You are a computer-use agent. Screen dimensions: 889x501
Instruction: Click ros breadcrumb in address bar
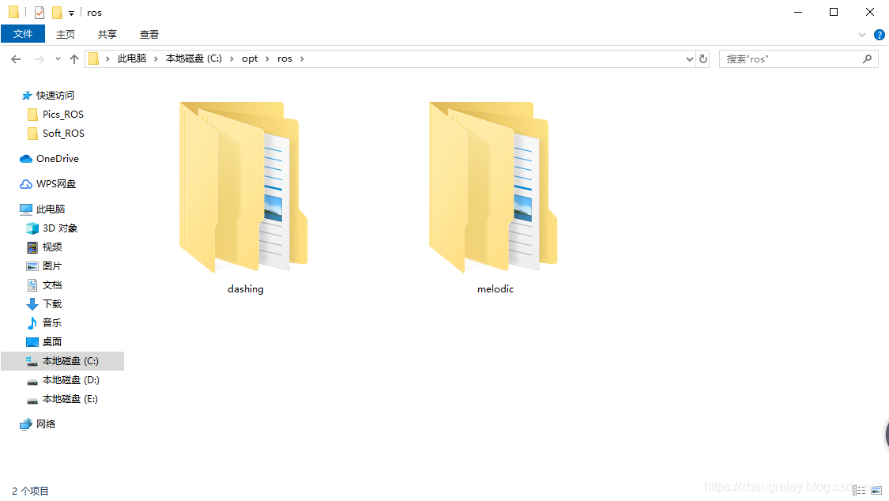pyautogui.click(x=284, y=58)
